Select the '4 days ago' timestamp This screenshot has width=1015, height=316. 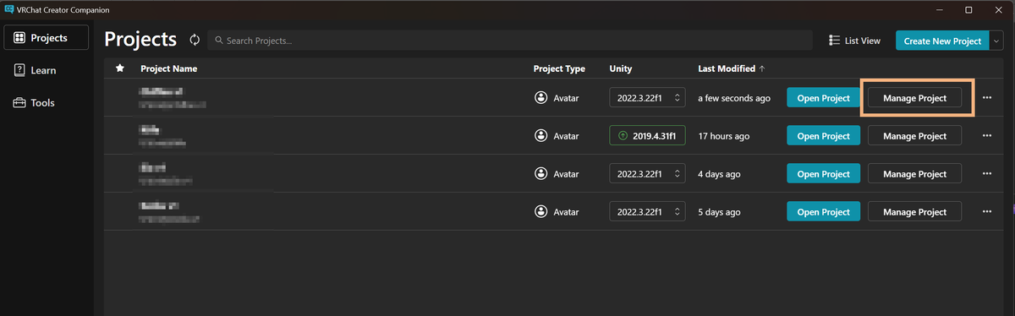click(x=719, y=174)
